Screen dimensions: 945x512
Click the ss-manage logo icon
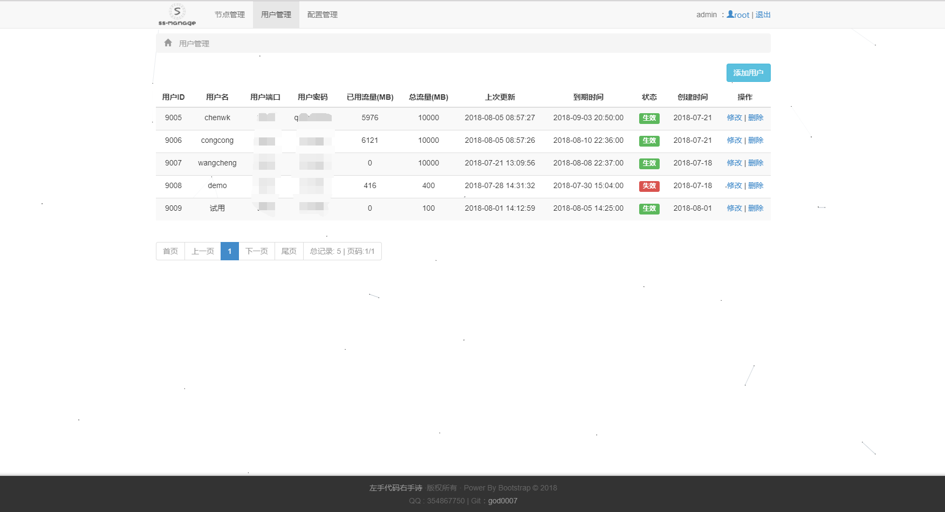point(177,15)
